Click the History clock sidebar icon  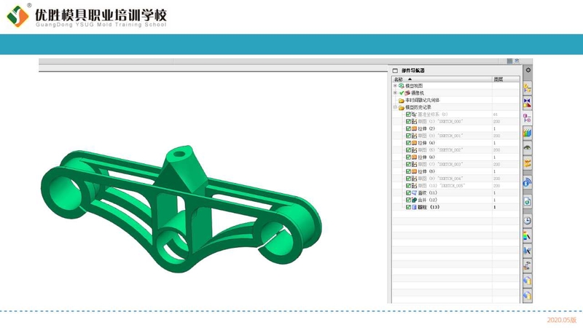[x=527, y=220]
